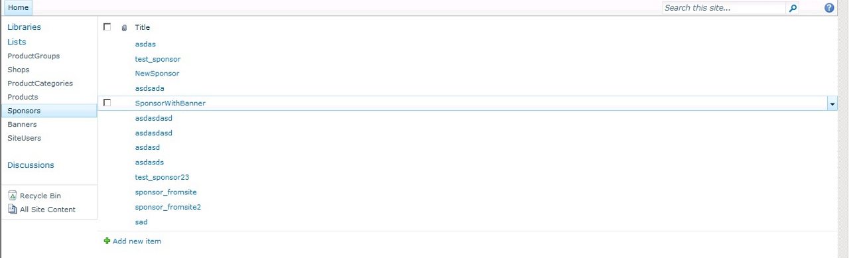Screen dimensions: 849x258
Task: Click the green plus add icon
Action: [x=107, y=241]
